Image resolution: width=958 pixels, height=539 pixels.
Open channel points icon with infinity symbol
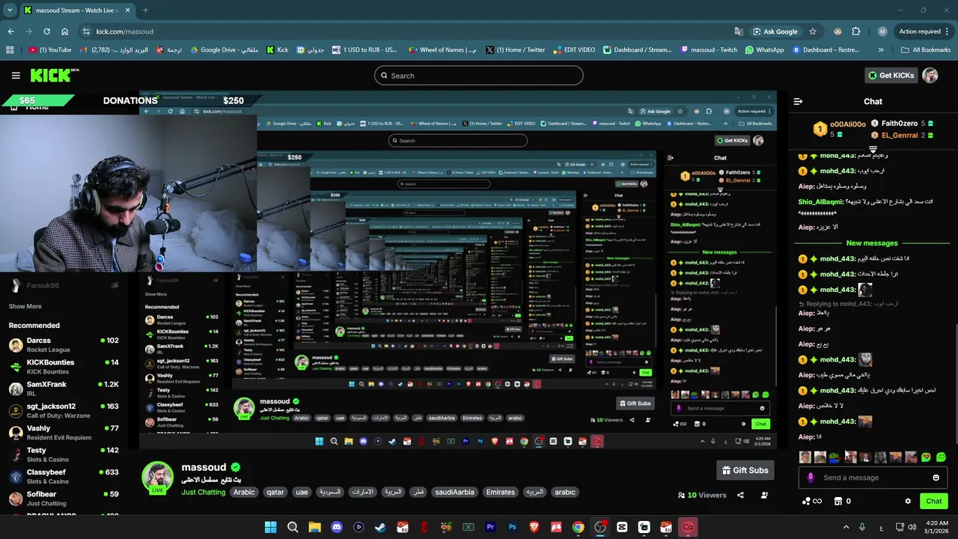click(x=811, y=502)
